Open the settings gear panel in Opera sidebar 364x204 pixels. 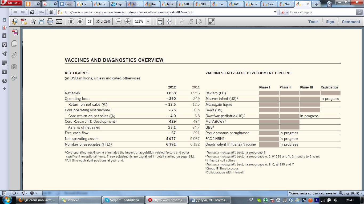pyautogui.click(x=5, y=45)
